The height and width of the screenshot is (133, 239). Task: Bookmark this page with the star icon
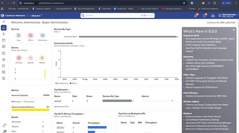coord(184,3)
